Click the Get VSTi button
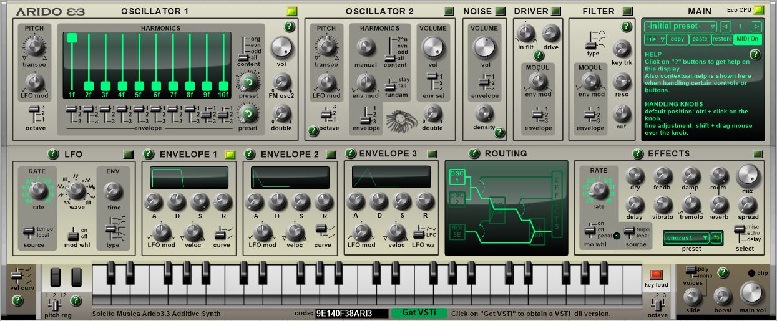The image size is (777, 321). click(x=419, y=313)
